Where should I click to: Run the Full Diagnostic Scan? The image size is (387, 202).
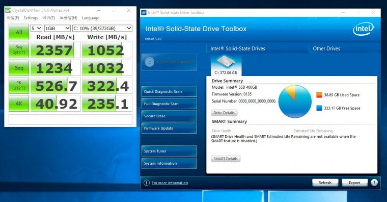click(169, 104)
